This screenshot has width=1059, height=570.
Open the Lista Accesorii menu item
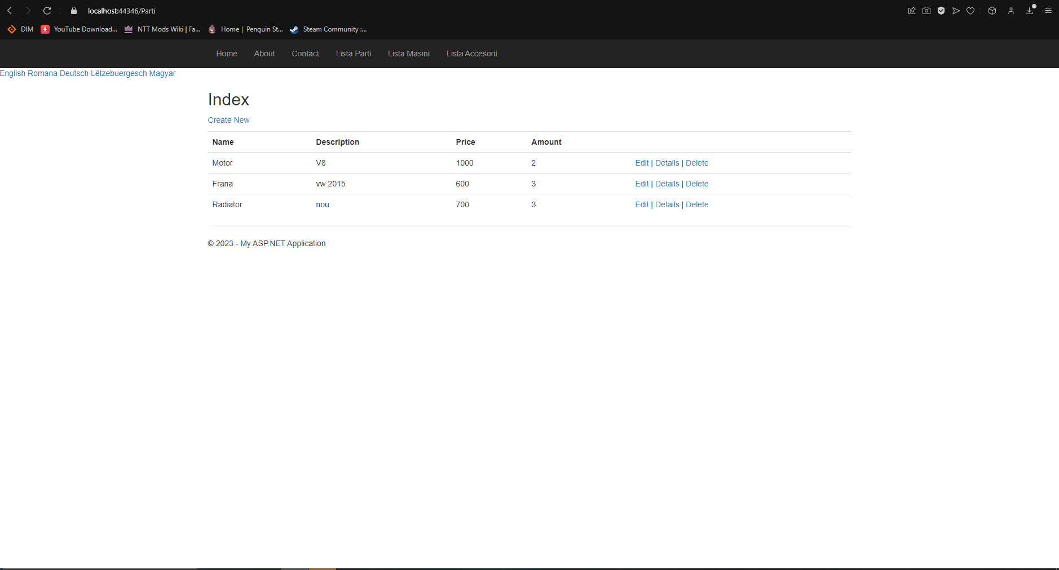(471, 54)
